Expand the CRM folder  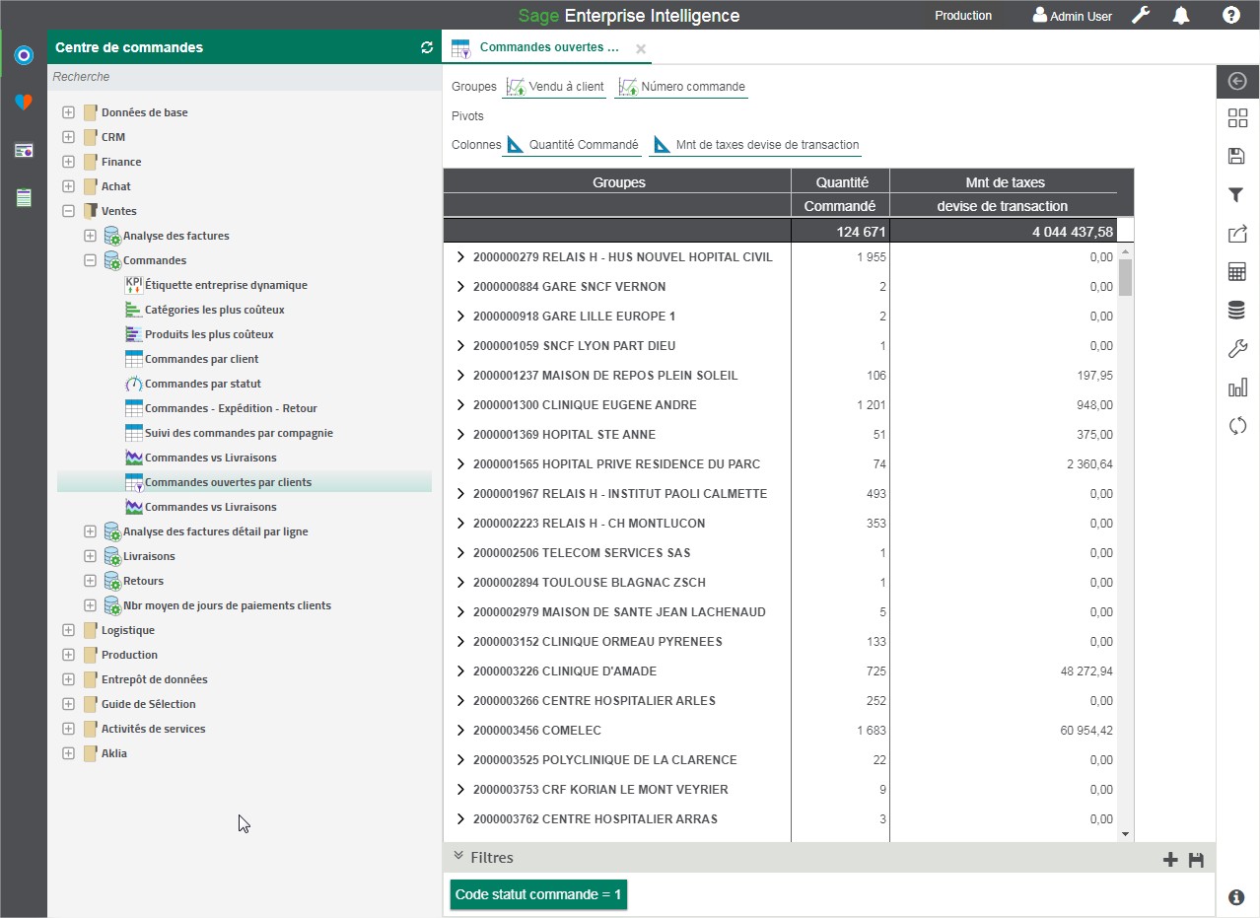click(x=68, y=137)
